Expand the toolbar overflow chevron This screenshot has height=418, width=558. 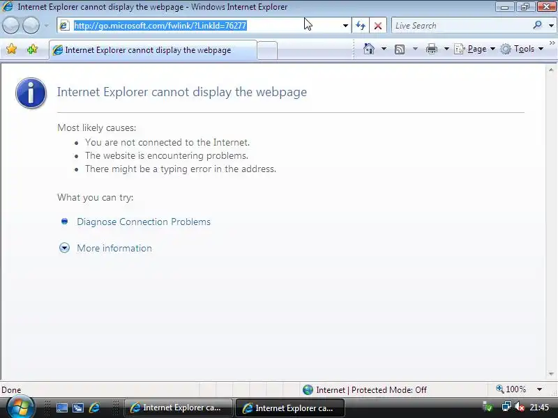coord(552,43)
